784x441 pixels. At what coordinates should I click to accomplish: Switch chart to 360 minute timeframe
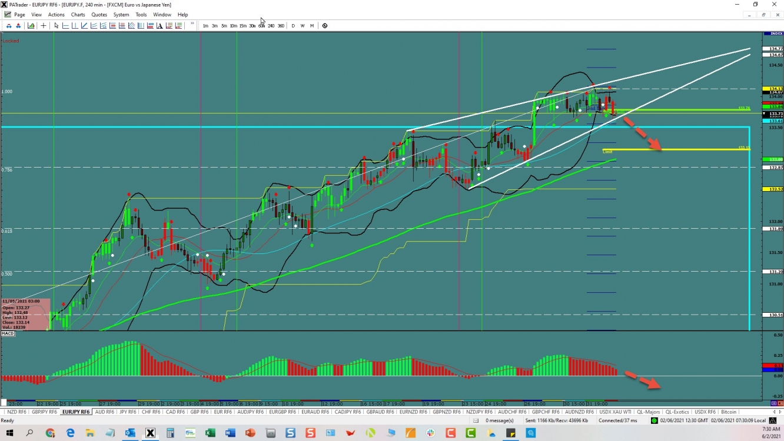281,26
